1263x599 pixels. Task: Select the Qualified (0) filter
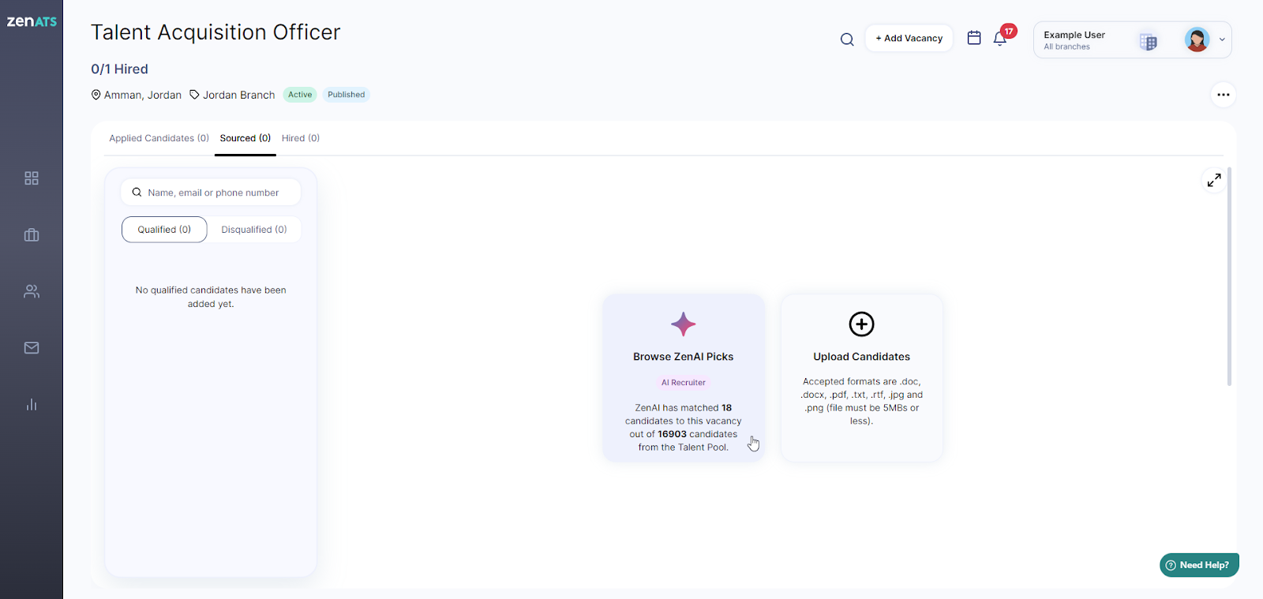tap(164, 230)
